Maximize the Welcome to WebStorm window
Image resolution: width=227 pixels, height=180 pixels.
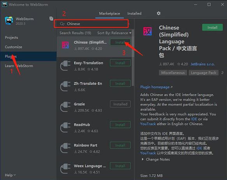[209, 5]
